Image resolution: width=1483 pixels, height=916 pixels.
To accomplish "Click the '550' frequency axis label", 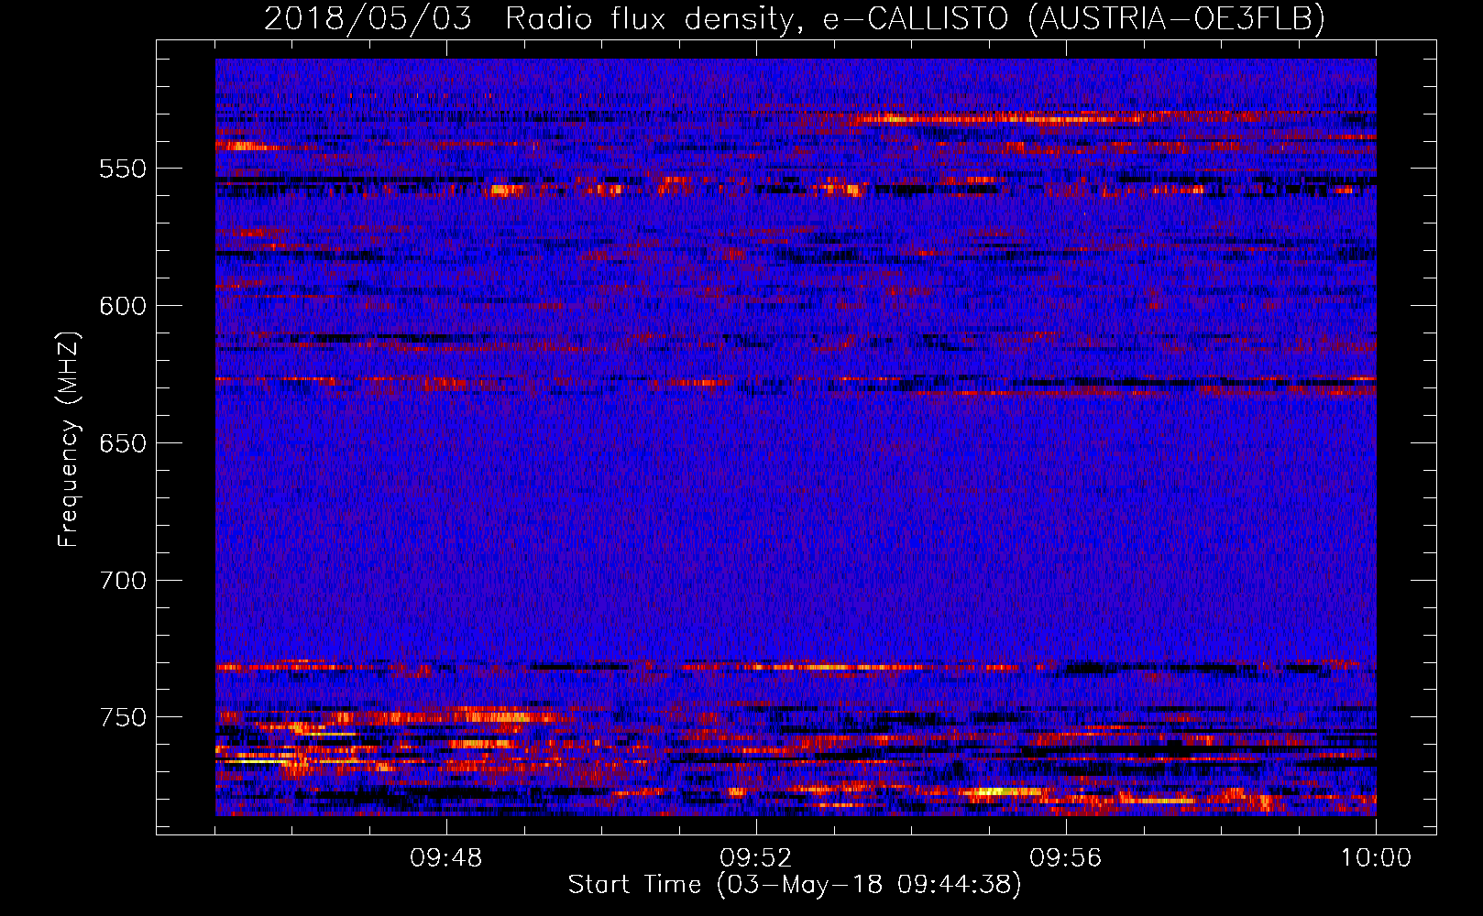I will (123, 169).
